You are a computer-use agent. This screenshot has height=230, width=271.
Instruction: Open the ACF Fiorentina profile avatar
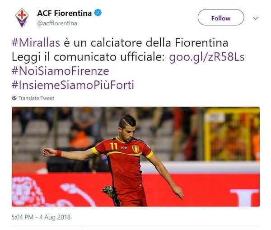pos(22,18)
